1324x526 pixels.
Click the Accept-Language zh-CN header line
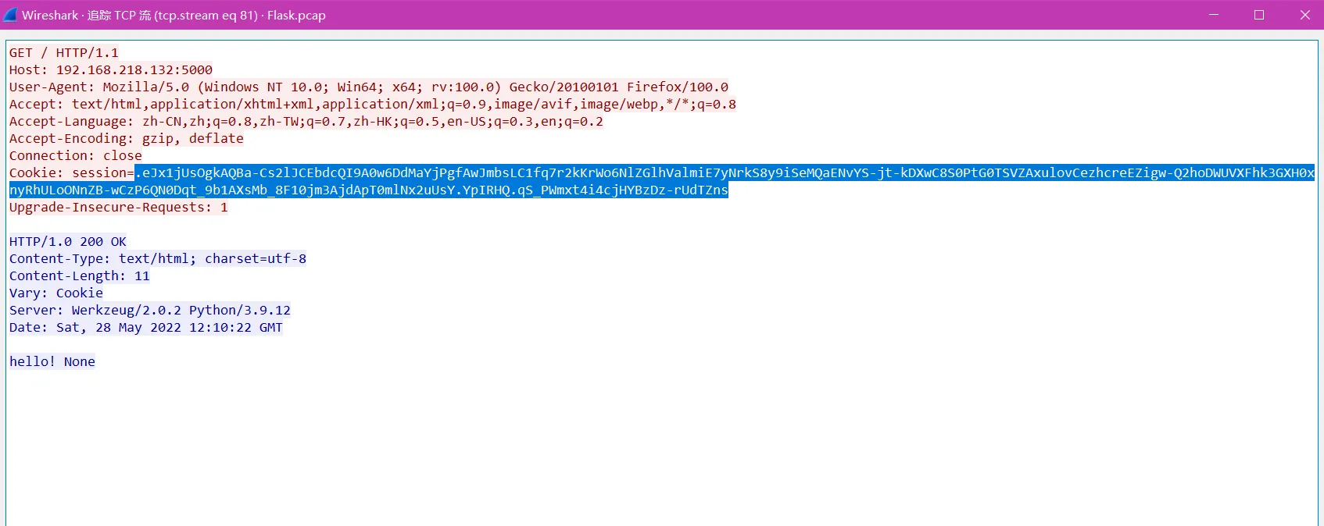[x=306, y=122]
